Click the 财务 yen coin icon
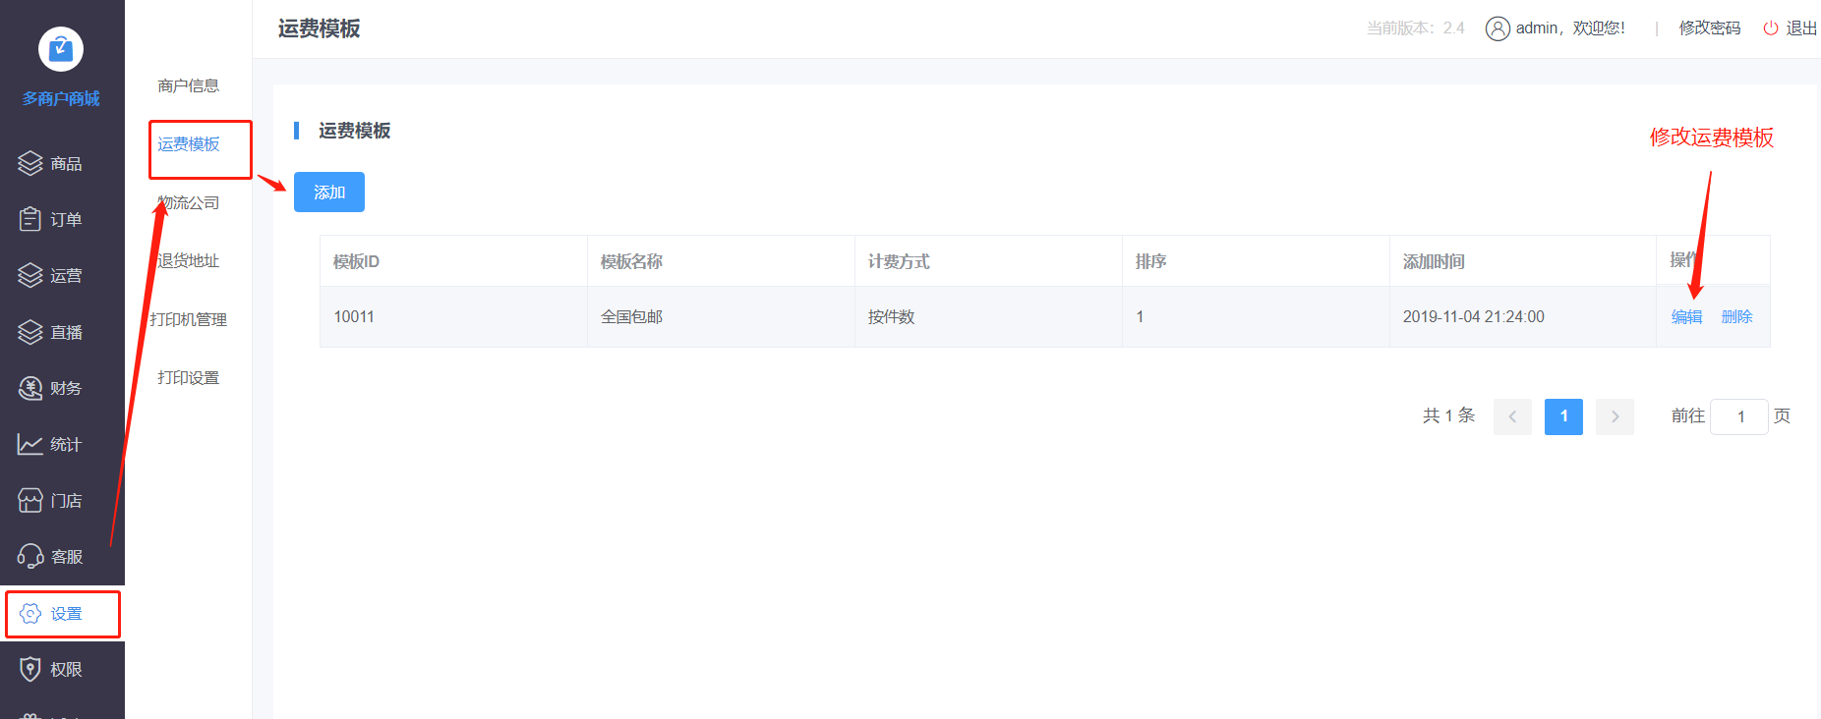Screen dimensions: 1821x719 coord(30,388)
